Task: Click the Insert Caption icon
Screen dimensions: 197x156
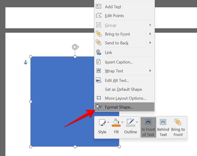Action: [98, 62]
